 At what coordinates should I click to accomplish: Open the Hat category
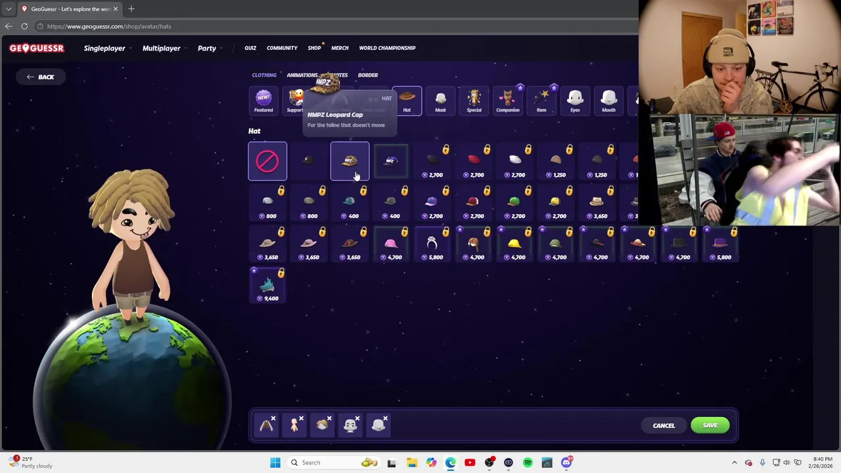407,101
